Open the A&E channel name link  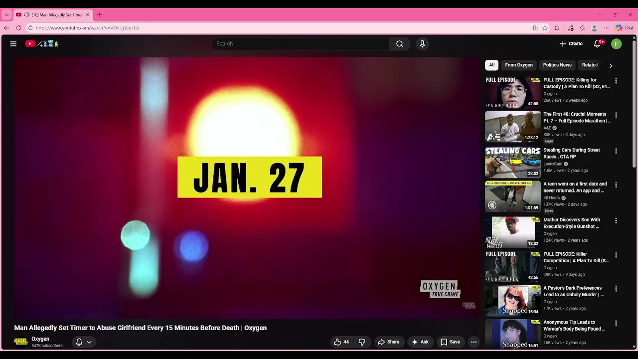point(547,128)
